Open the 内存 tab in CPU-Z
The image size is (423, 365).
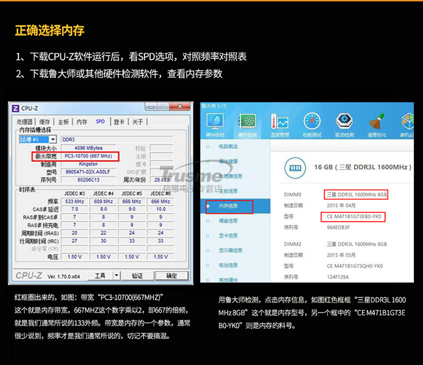(82, 122)
